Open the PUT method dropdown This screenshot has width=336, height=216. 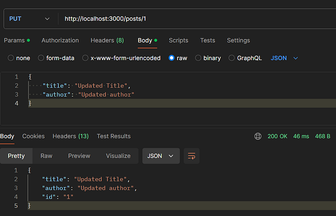click(29, 19)
